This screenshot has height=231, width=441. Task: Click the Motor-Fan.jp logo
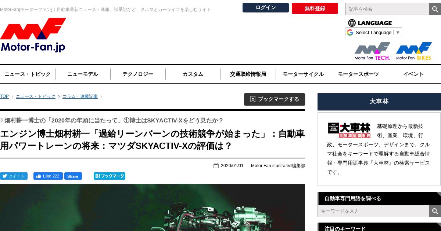point(33,35)
